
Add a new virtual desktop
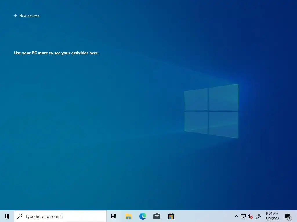pyautogui.click(x=26, y=16)
